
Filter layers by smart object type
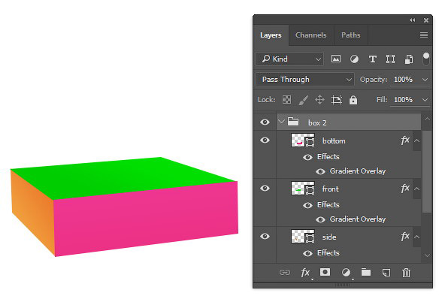click(x=409, y=59)
